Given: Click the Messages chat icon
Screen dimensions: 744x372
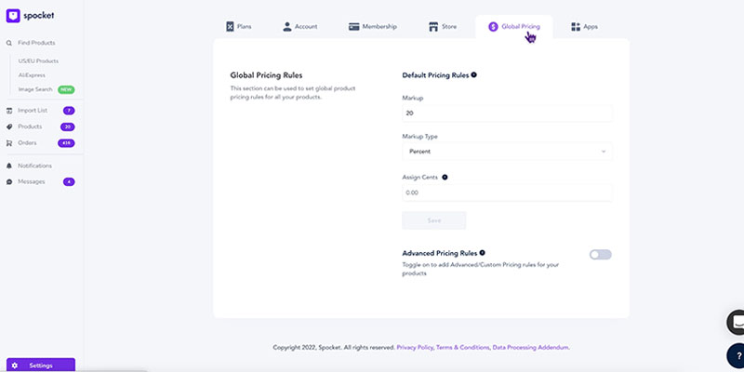Looking at the screenshot, I should coord(9,181).
